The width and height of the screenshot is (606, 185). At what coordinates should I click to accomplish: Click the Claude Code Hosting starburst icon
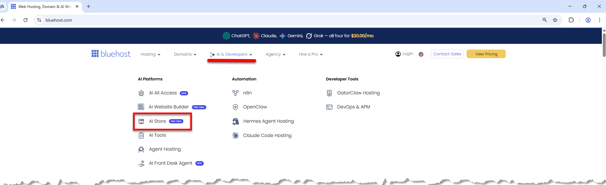236,135
